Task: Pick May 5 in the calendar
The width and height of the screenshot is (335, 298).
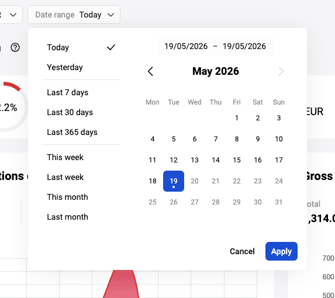Action: 174,139
